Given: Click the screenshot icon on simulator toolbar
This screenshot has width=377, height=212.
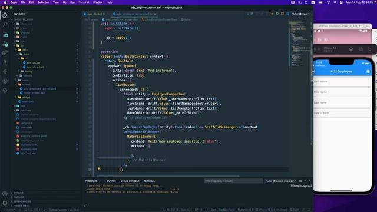Looking at the screenshot, I should (x=361, y=49).
